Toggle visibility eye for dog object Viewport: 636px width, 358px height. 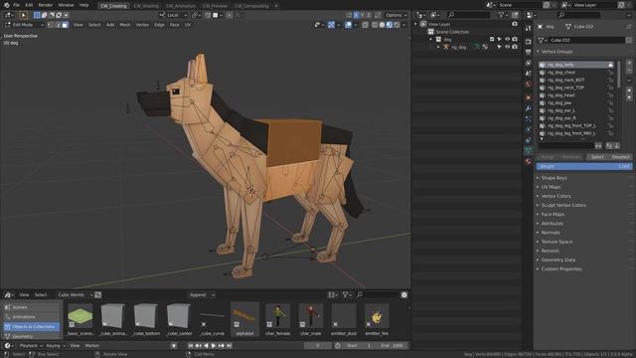(507, 40)
